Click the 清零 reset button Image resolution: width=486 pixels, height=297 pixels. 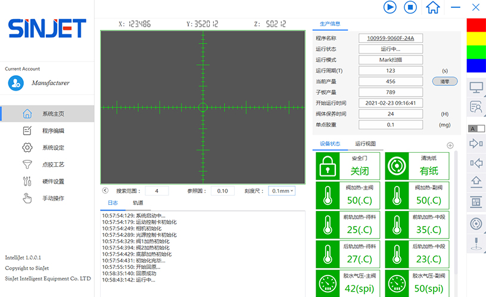point(445,81)
